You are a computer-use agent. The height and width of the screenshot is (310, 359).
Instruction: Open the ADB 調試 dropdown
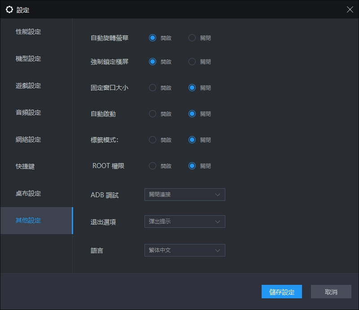click(x=185, y=195)
